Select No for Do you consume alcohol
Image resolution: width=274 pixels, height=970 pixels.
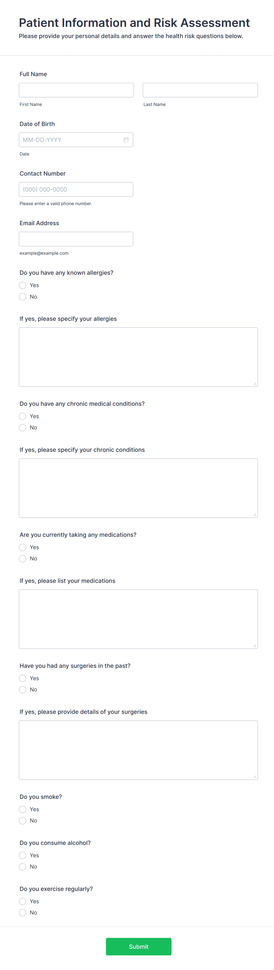click(x=23, y=866)
